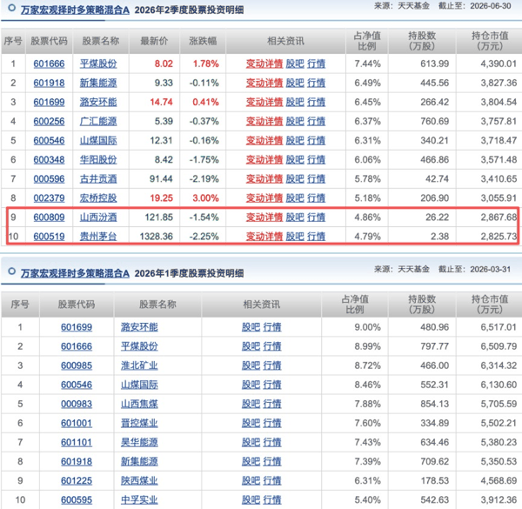Open 股吧 for 平煤股份 in Q2 table
The image size is (522, 509).
coord(295,64)
